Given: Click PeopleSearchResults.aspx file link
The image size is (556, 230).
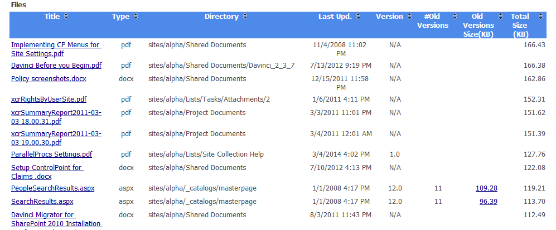Looking at the screenshot, I should point(52,188).
